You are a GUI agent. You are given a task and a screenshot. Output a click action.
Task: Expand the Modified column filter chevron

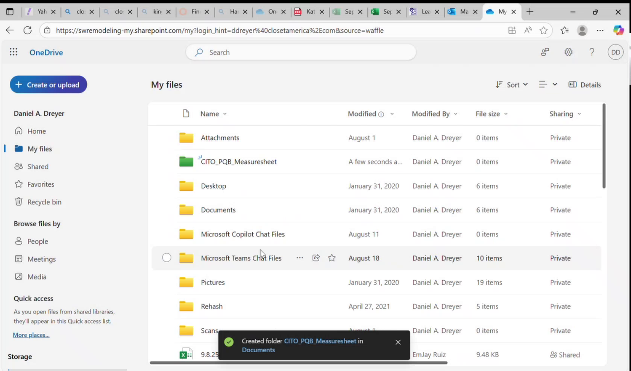click(392, 114)
